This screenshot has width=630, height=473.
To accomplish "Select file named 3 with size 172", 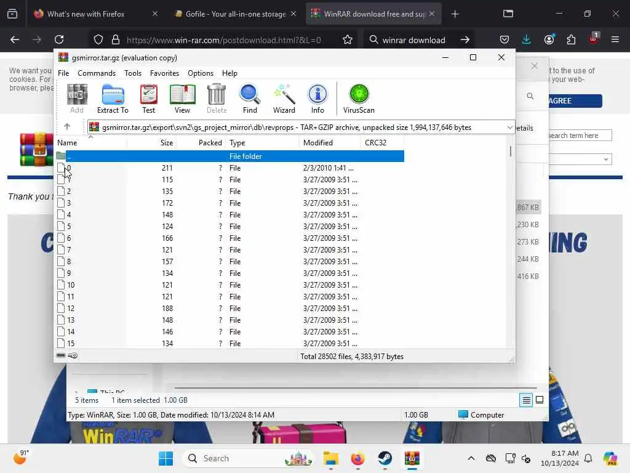I will (x=230, y=203).
